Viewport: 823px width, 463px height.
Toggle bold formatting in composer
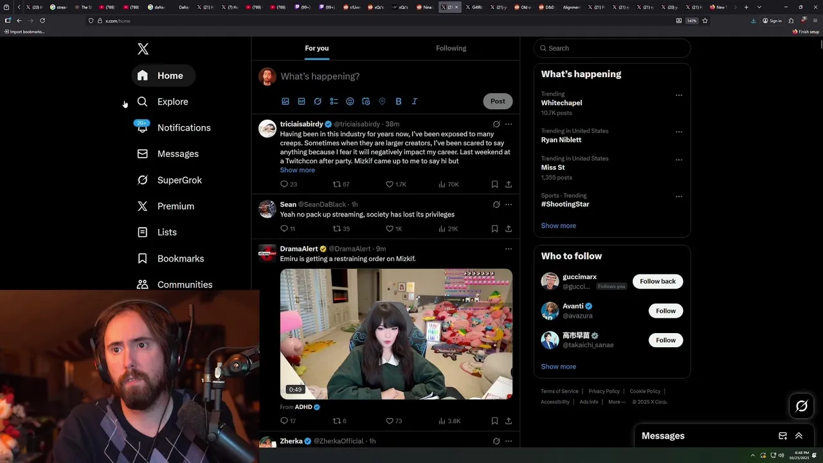399,102
